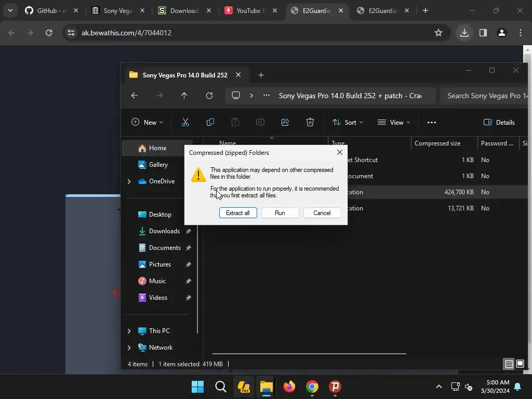Click the Password column header
This screenshot has height=399, width=532.
pos(498,143)
